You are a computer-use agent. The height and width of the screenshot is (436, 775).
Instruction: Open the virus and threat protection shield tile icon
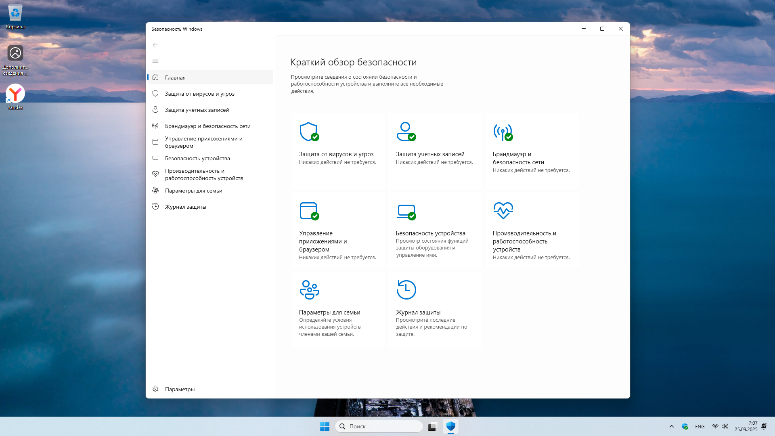click(x=309, y=132)
